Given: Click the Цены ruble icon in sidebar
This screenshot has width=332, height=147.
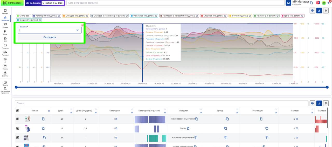Looking at the screenshot, I should click(x=5, y=32).
